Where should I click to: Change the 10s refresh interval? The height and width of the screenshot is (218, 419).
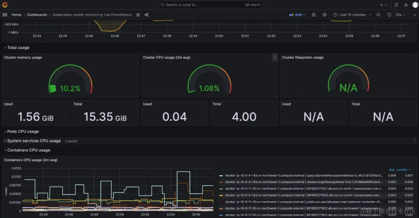click(400, 15)
